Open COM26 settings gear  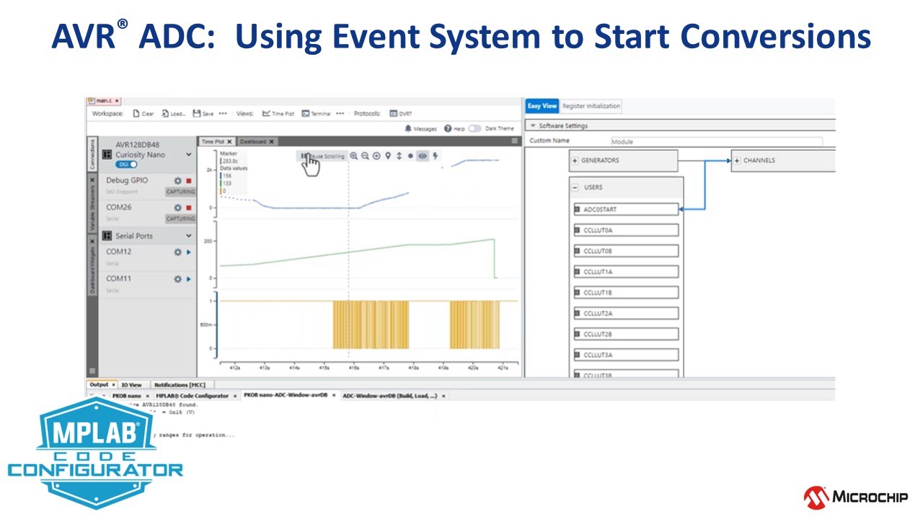click(x=177, y=208)
